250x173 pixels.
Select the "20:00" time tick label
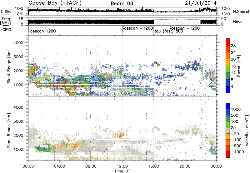pyautogui.click(x=185, y=166)
